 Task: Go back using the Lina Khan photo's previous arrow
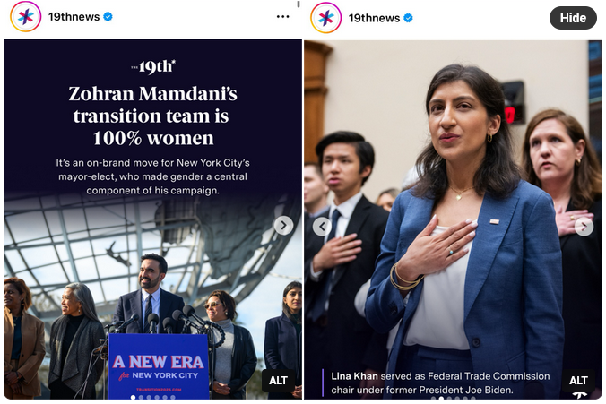coord(323,227)
